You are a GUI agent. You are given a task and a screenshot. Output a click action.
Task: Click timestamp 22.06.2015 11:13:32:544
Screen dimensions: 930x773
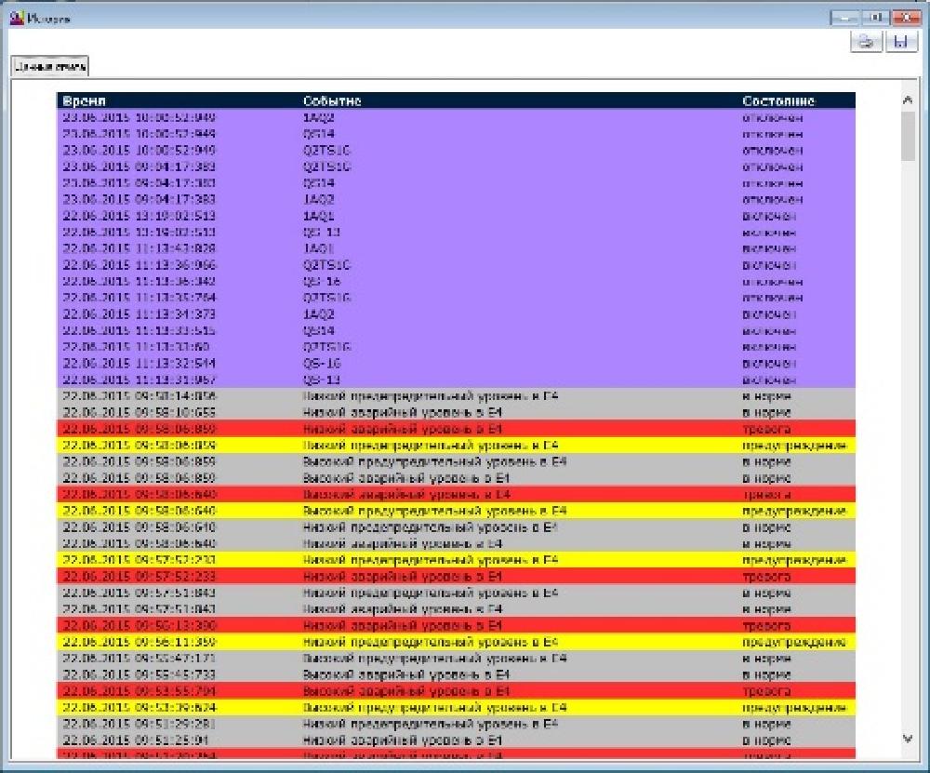pyautogui.click(x=139, y=364)
